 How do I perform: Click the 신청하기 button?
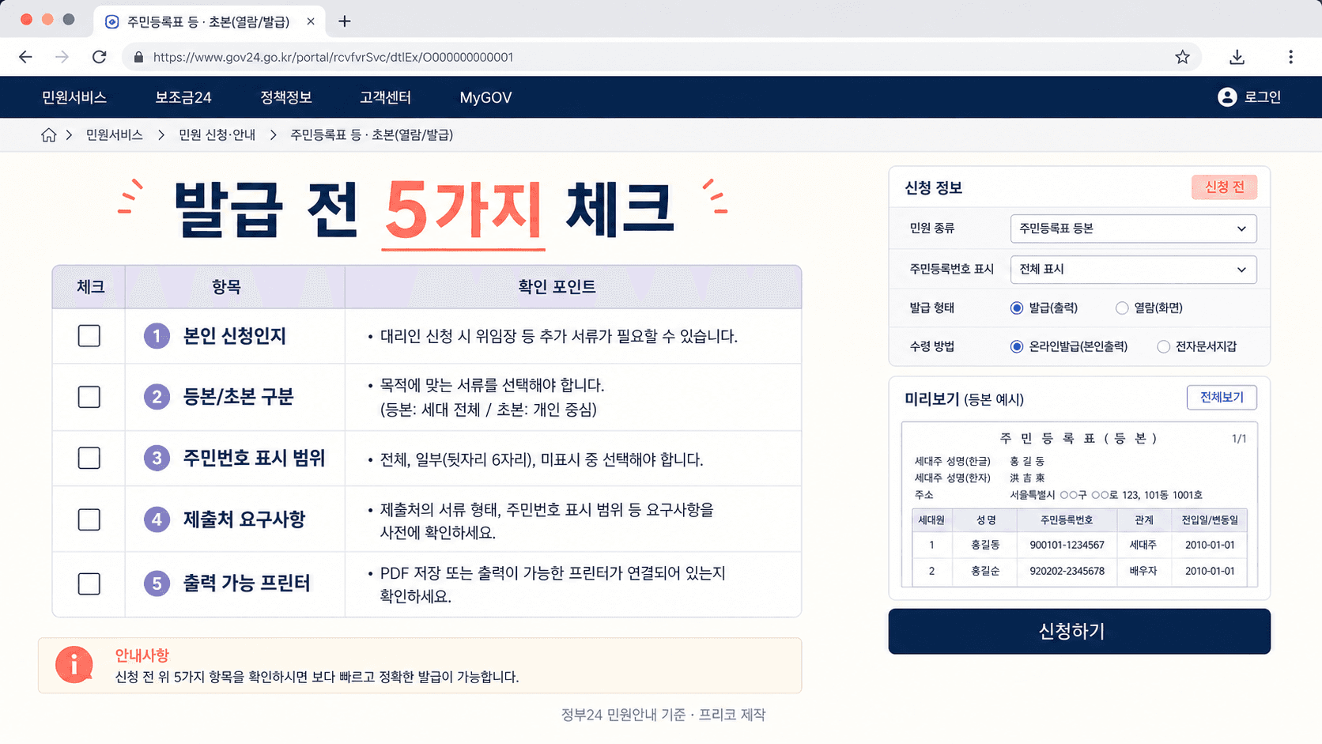pyautogui.click(x=1079, y=631)
